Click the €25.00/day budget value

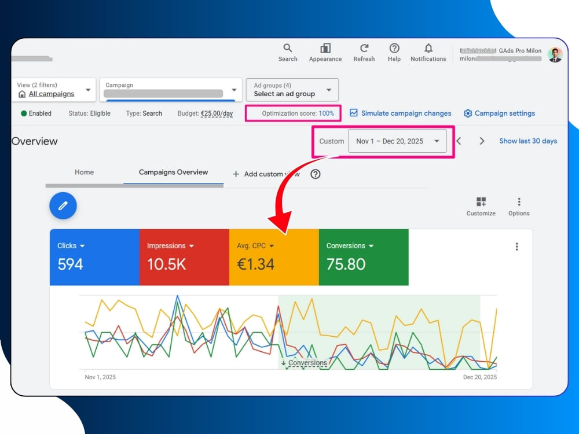(217, 113)
